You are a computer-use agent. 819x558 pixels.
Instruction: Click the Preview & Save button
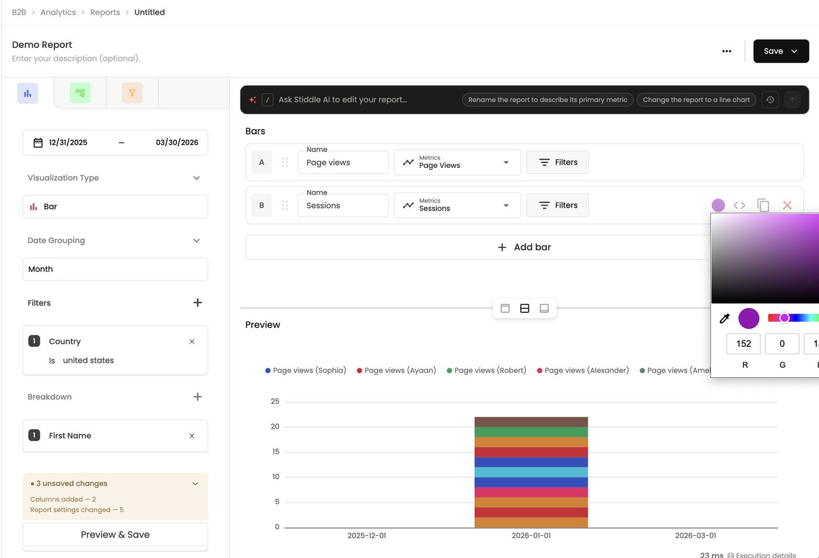tap(115, 535)
